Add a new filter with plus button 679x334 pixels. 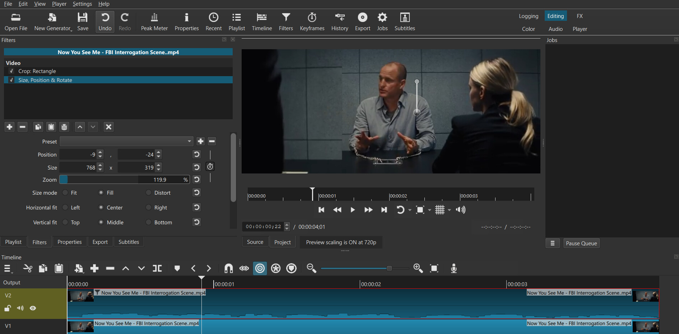[x=9, y=127]
